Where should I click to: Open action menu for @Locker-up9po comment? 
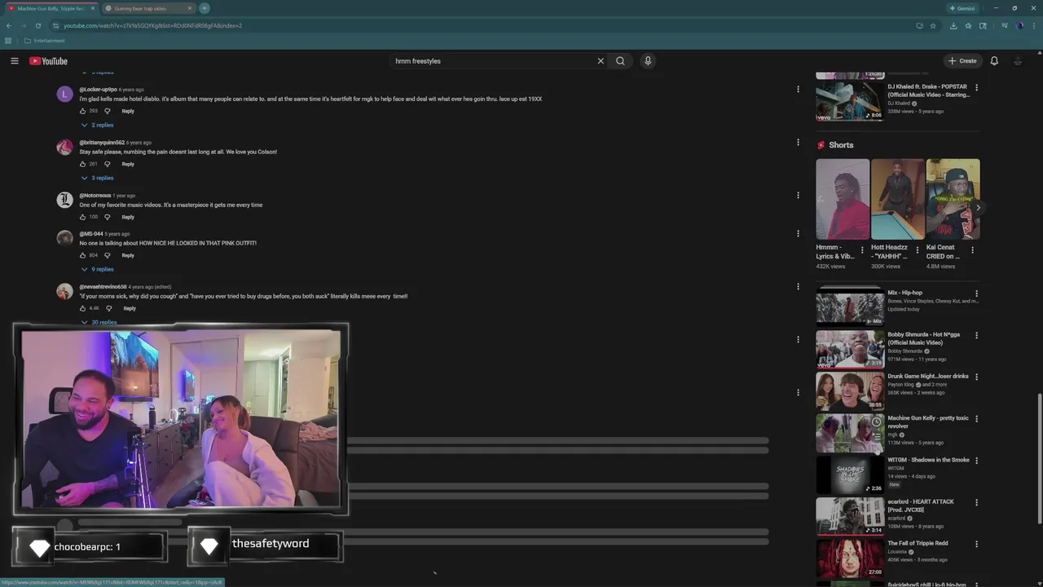798,89
